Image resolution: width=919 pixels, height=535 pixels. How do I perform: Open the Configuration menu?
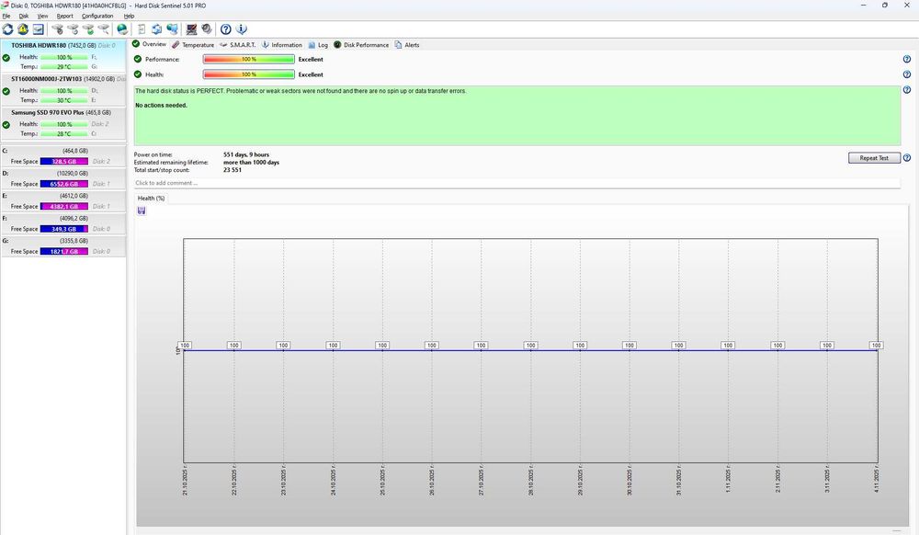pos(97,16)
